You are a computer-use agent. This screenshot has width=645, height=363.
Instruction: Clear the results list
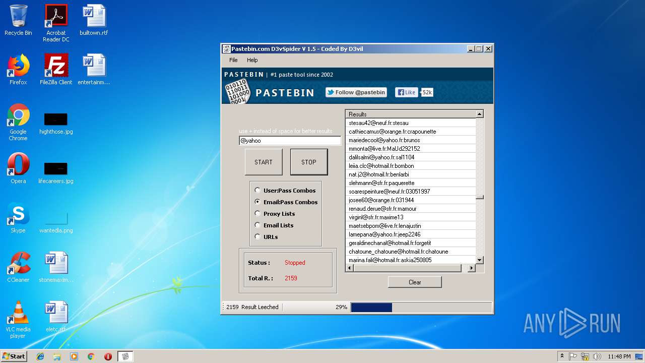415,282
